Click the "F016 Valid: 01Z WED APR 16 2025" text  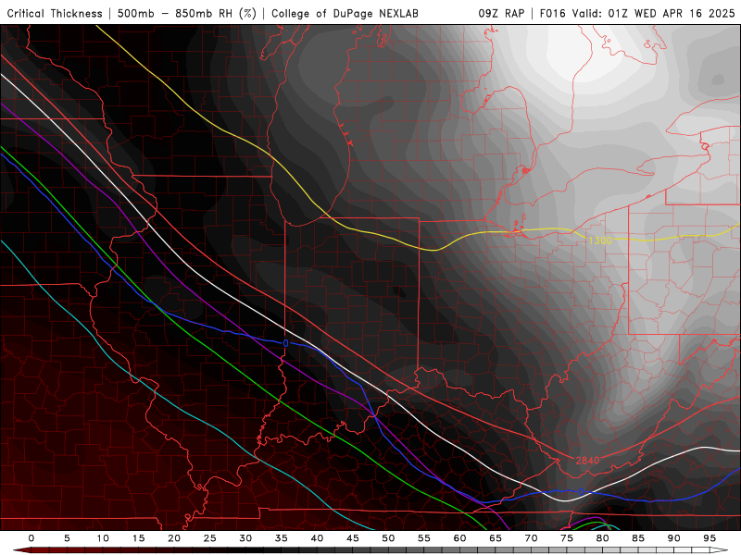pos(637,14)
